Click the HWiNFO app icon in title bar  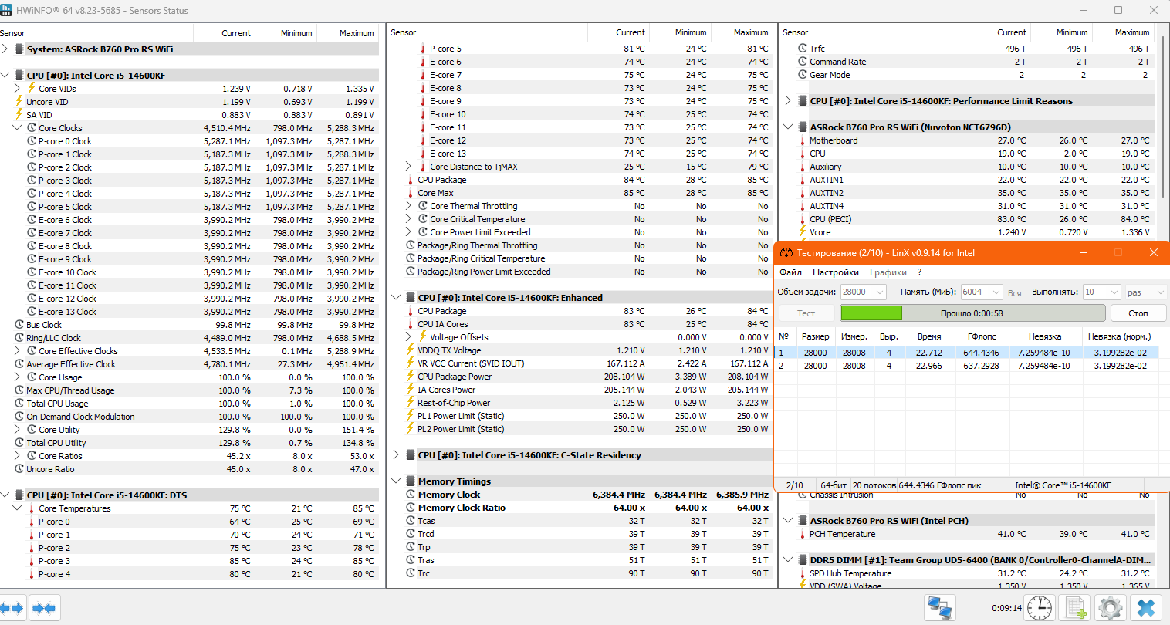click(6, 11)
